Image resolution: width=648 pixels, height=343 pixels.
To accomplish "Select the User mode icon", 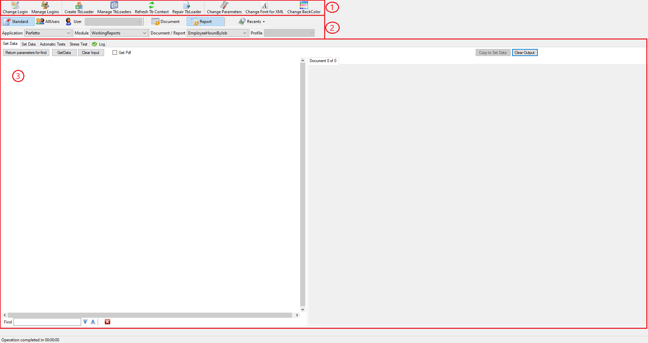I will [x=69, y=22].
